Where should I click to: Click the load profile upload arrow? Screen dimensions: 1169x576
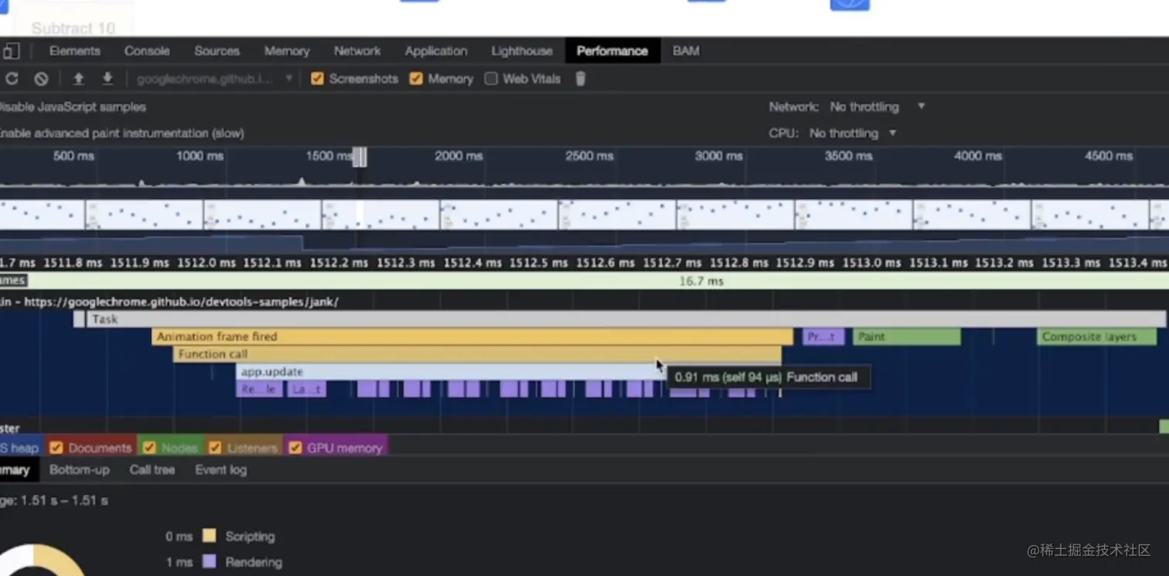pos(78,79)
